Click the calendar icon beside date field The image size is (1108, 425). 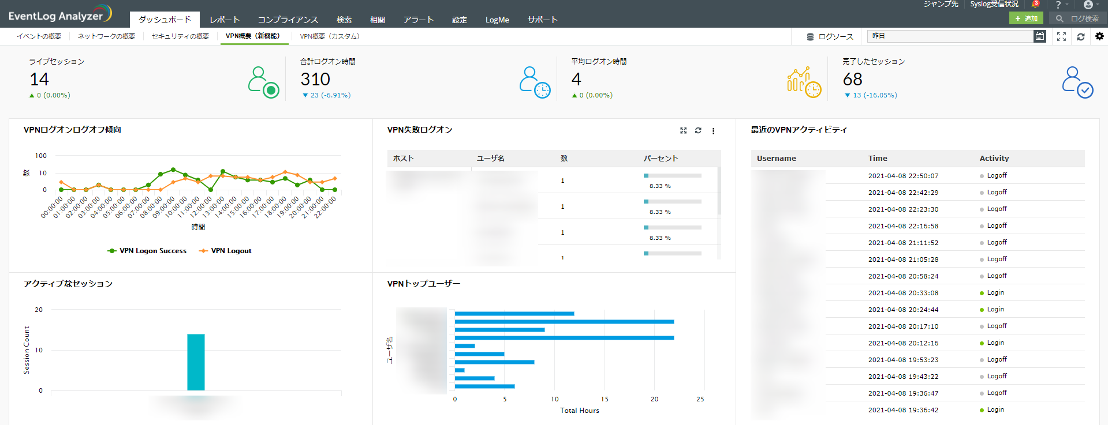pyautogui.click(x=1039, y=36)
